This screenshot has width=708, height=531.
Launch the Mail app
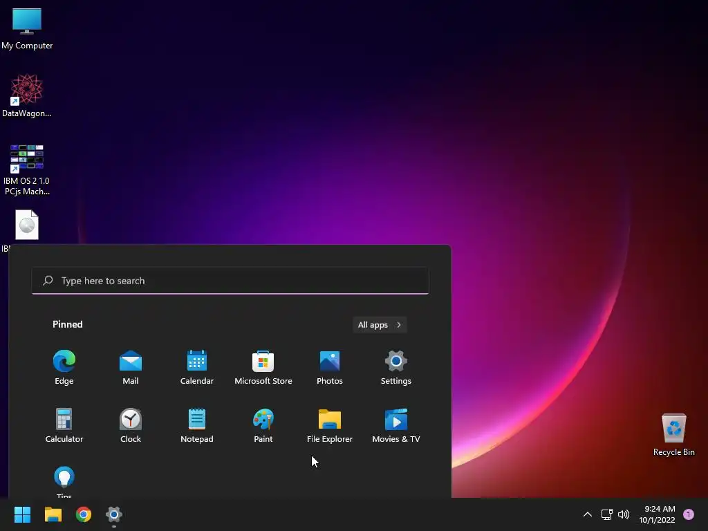131,367
